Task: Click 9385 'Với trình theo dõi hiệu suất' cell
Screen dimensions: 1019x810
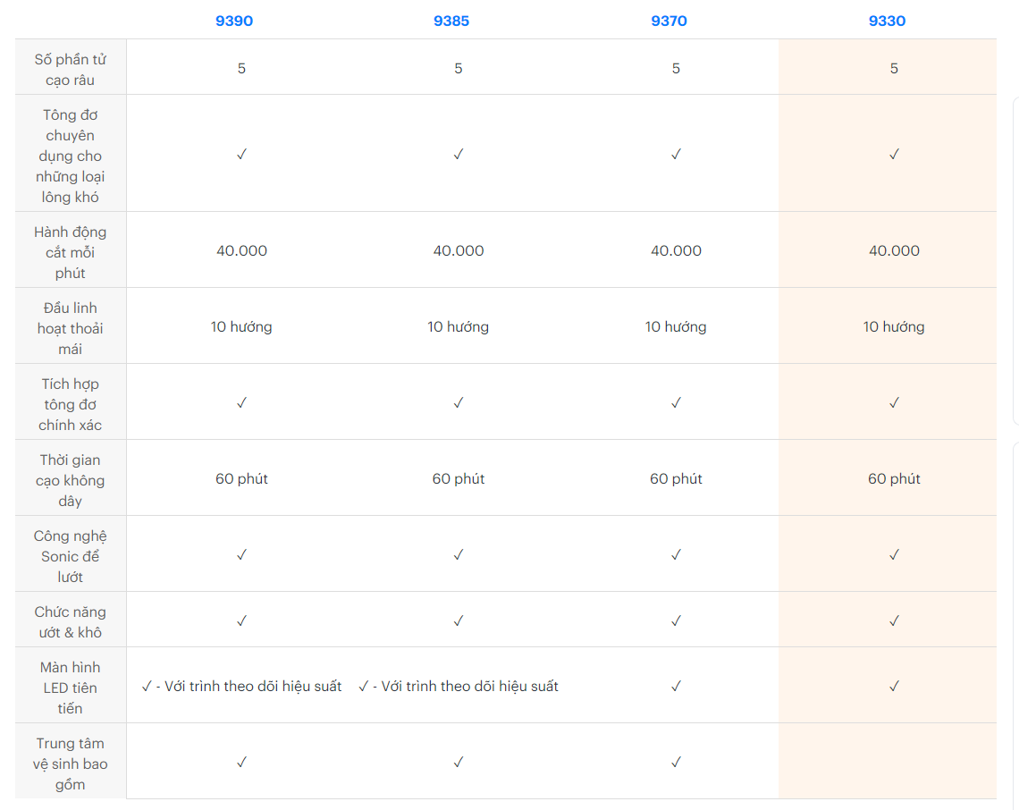Action: point(459,686)
